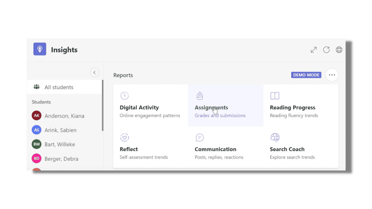Click the Reports heading
The width and height of the screenshot is (372, 209).
coord(123,75)
